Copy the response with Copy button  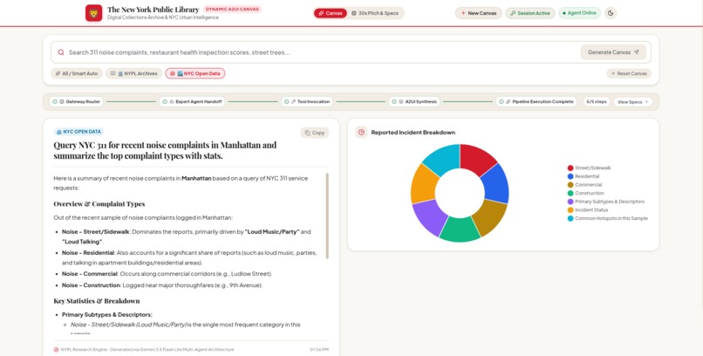[314, 133]
